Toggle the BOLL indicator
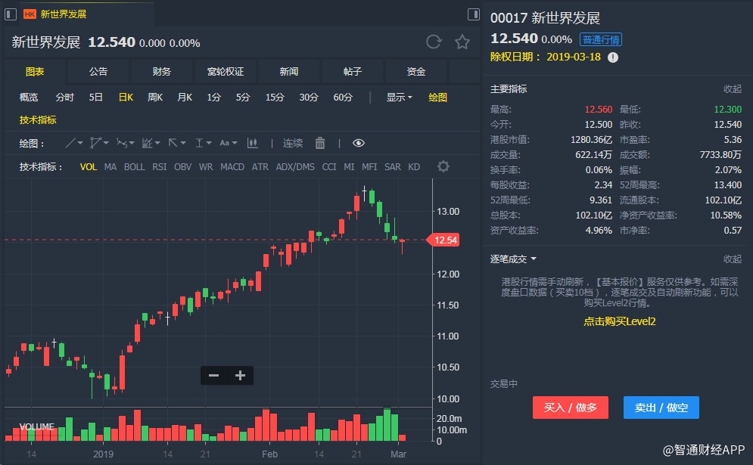Screen dimensions: 753x465 (x=134, y=166)
